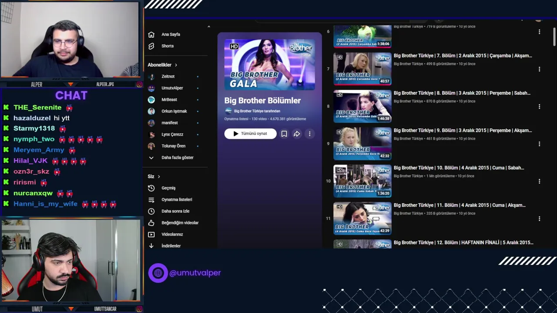Viewport: 557px width, 313px height.
Task: Click the globe icon beside @umutvalper
Action: pos(158,273)
